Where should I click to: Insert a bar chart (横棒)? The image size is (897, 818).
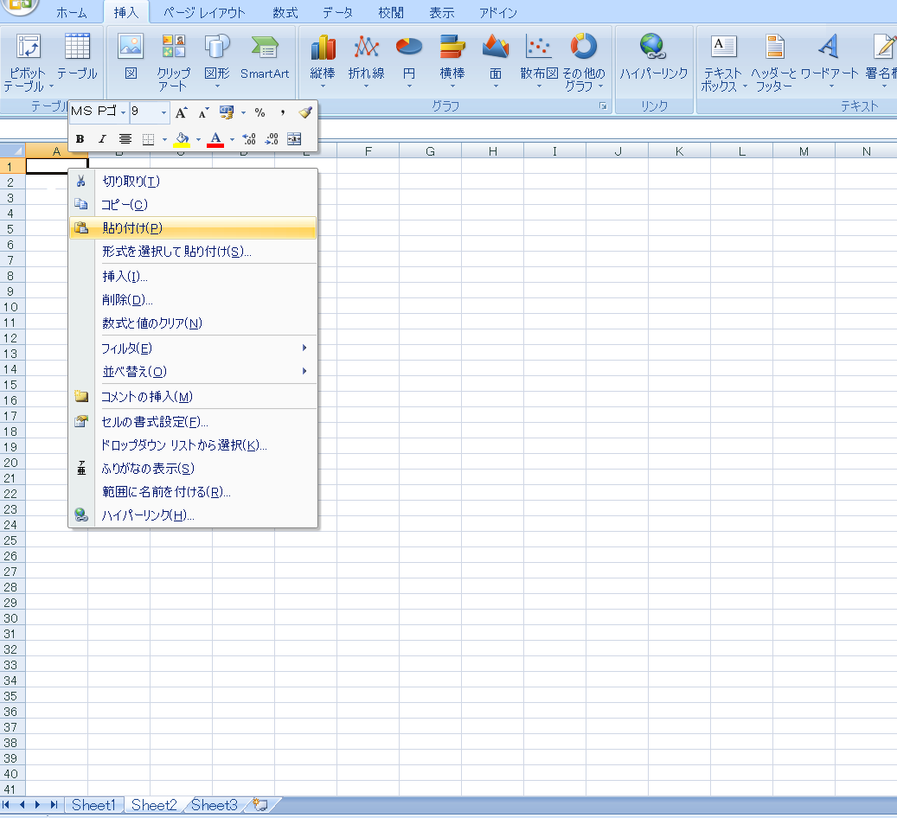(x=452, y=60)
